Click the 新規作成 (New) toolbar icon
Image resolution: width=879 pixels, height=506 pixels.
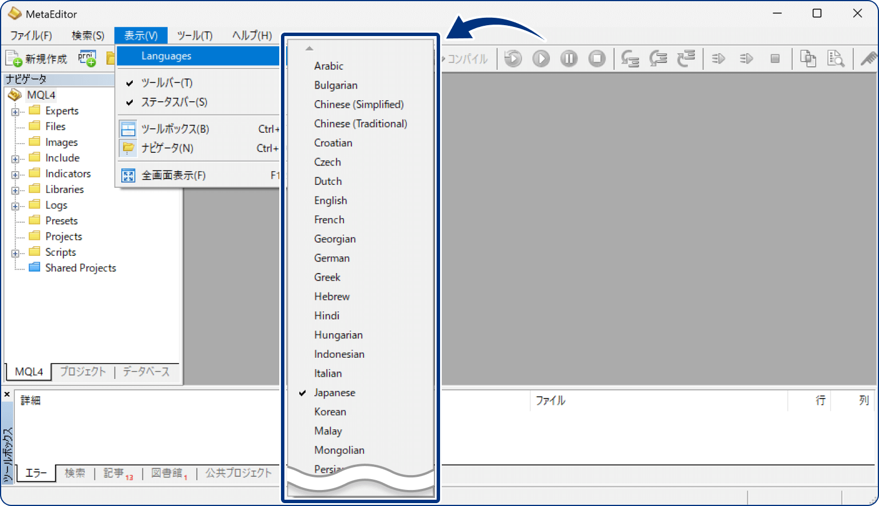click(x=14, y=58)
